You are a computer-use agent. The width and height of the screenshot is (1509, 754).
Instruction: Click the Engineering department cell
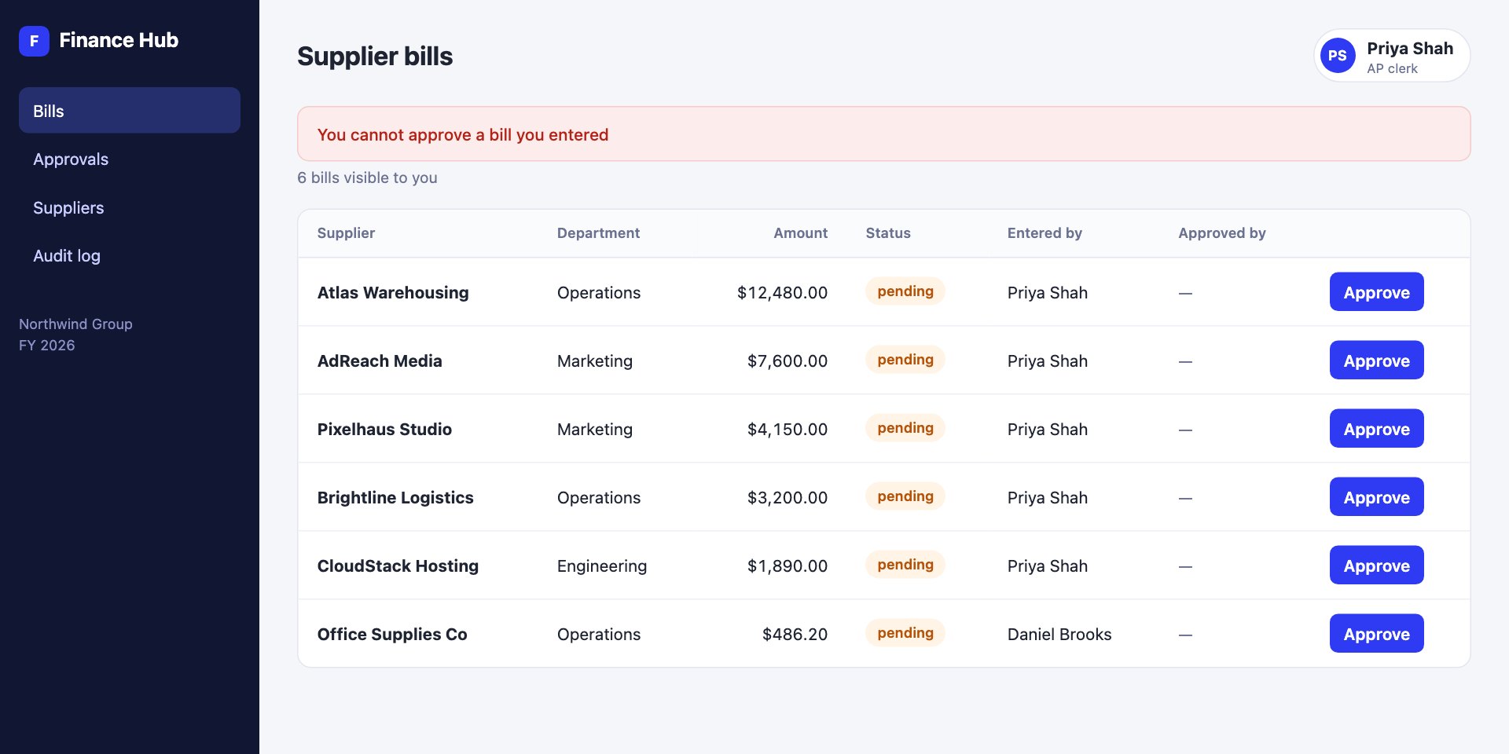pos(602,566)
